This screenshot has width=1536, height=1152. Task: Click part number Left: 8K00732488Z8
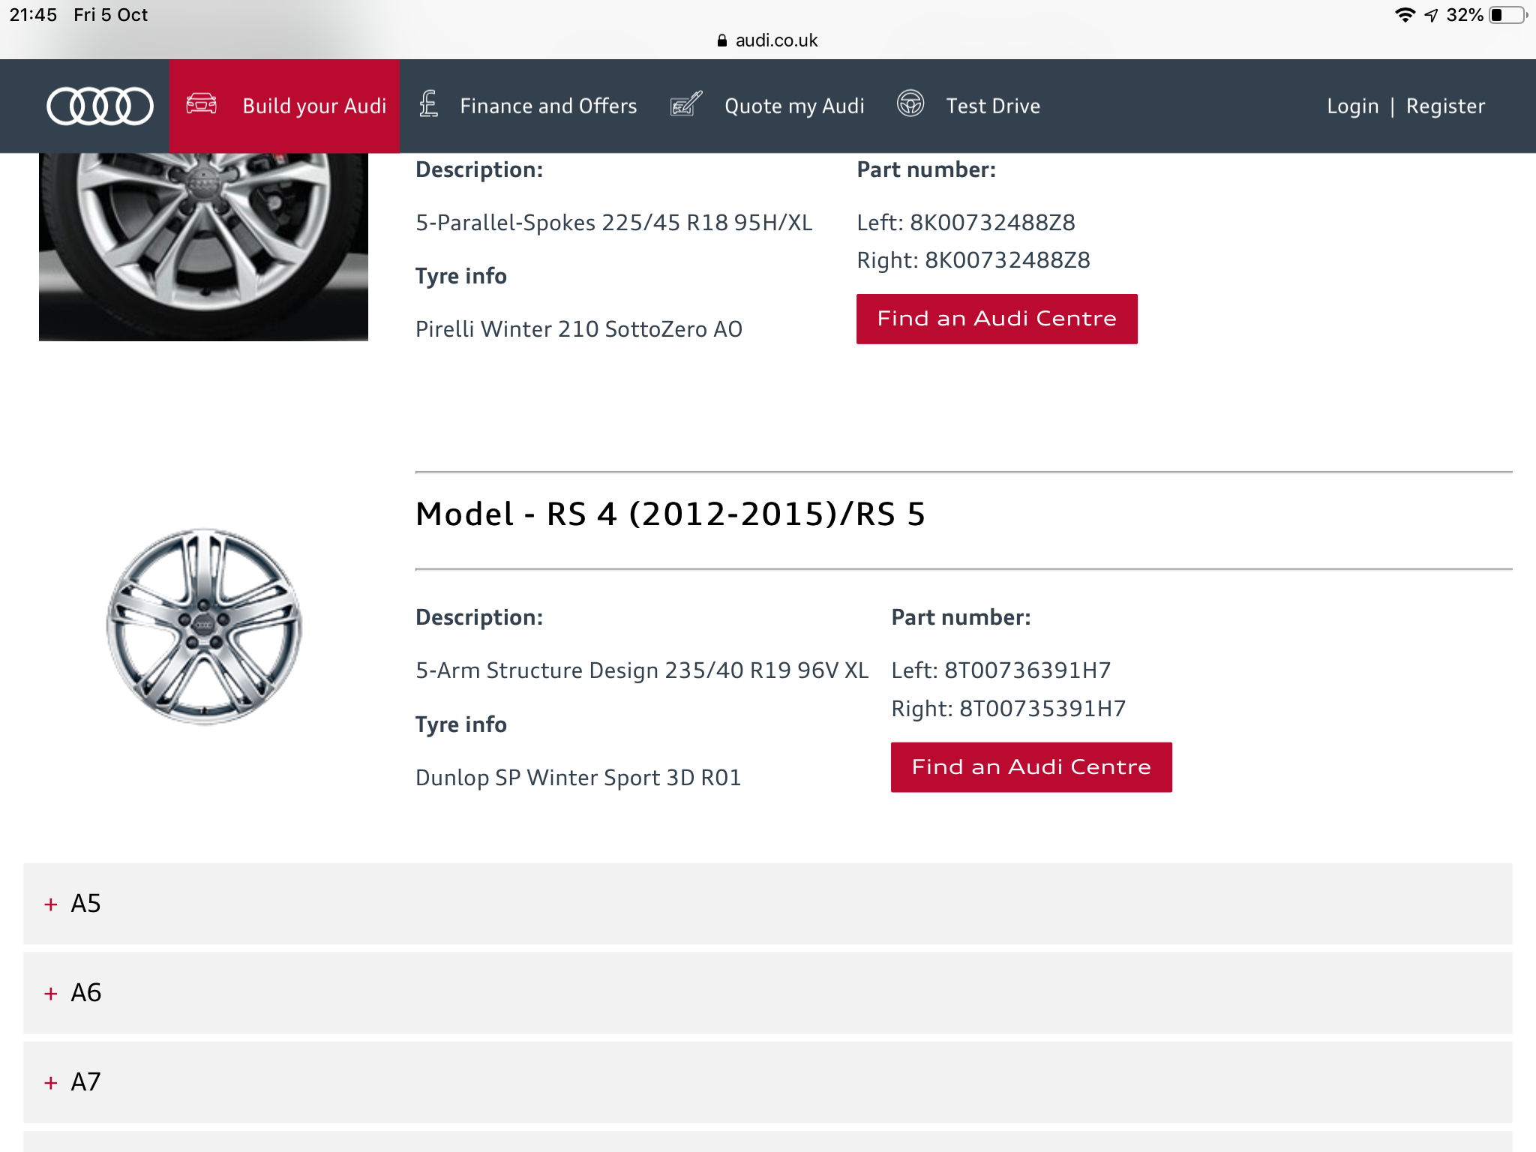(966, 223)
